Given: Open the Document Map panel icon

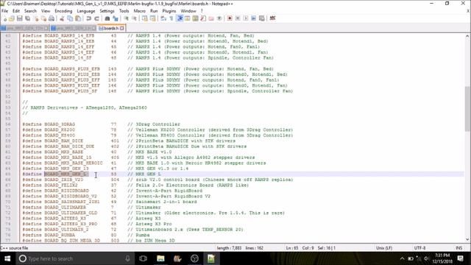Looking at the screenshot, I should 195,18.
